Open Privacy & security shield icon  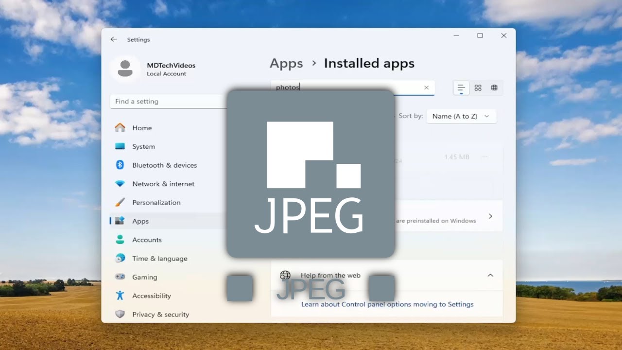pos(120,315)
